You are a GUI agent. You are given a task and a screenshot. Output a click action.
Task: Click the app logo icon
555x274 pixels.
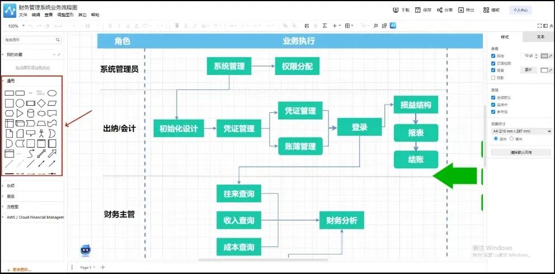pyautogui.click(x=10, y=11)
